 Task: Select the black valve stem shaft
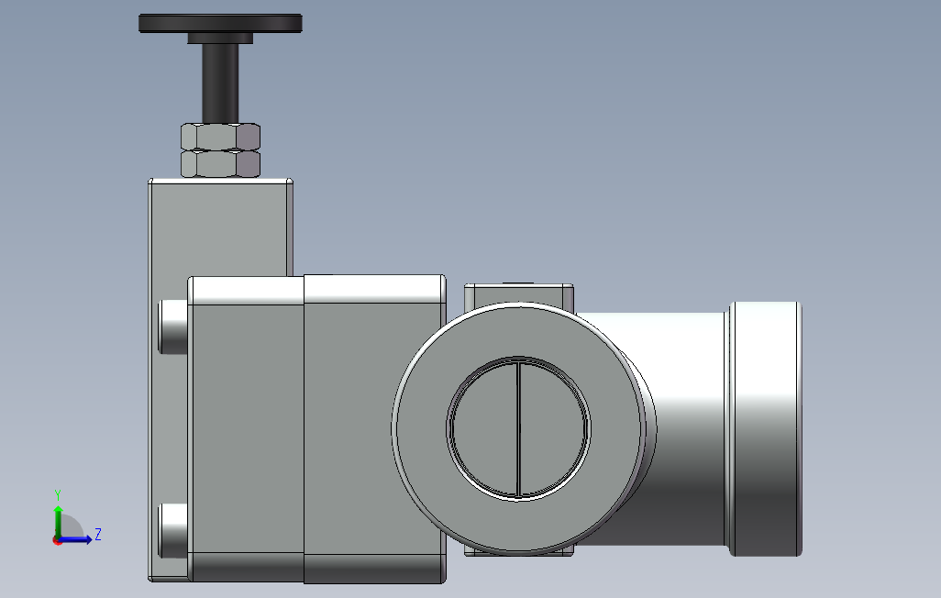pyautogui.click(x=220, y=83)
